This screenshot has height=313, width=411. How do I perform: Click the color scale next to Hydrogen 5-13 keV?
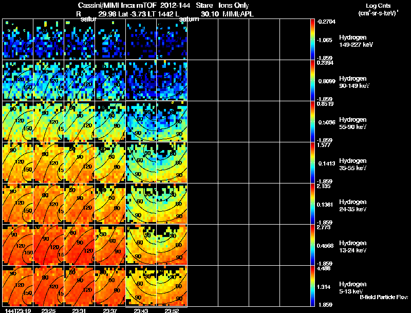(x=312, y=286)
